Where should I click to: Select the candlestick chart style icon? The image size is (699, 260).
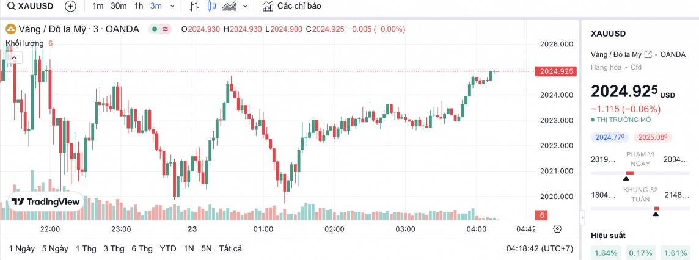tap(212, 6)
